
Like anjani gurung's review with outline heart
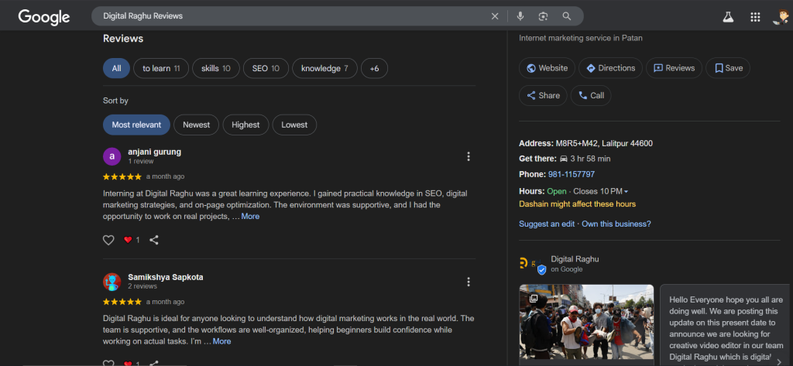(108, 240)
